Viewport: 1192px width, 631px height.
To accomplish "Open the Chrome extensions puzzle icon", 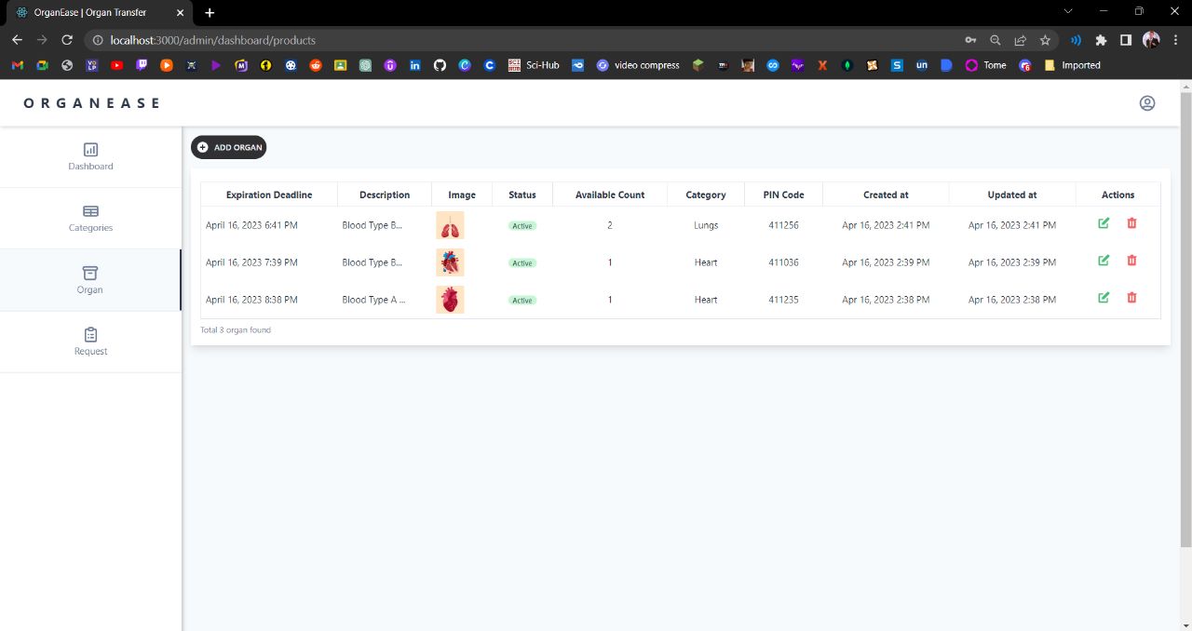I will (x=1101, y=40).
